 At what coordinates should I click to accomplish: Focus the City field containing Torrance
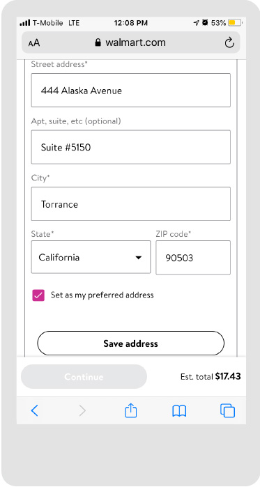(x=131, y=204)
